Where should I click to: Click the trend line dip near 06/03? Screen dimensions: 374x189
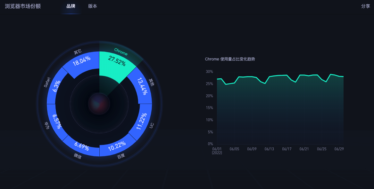tap(226, 84)
